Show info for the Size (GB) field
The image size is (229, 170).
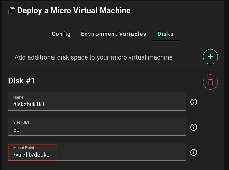click(194, 127)
